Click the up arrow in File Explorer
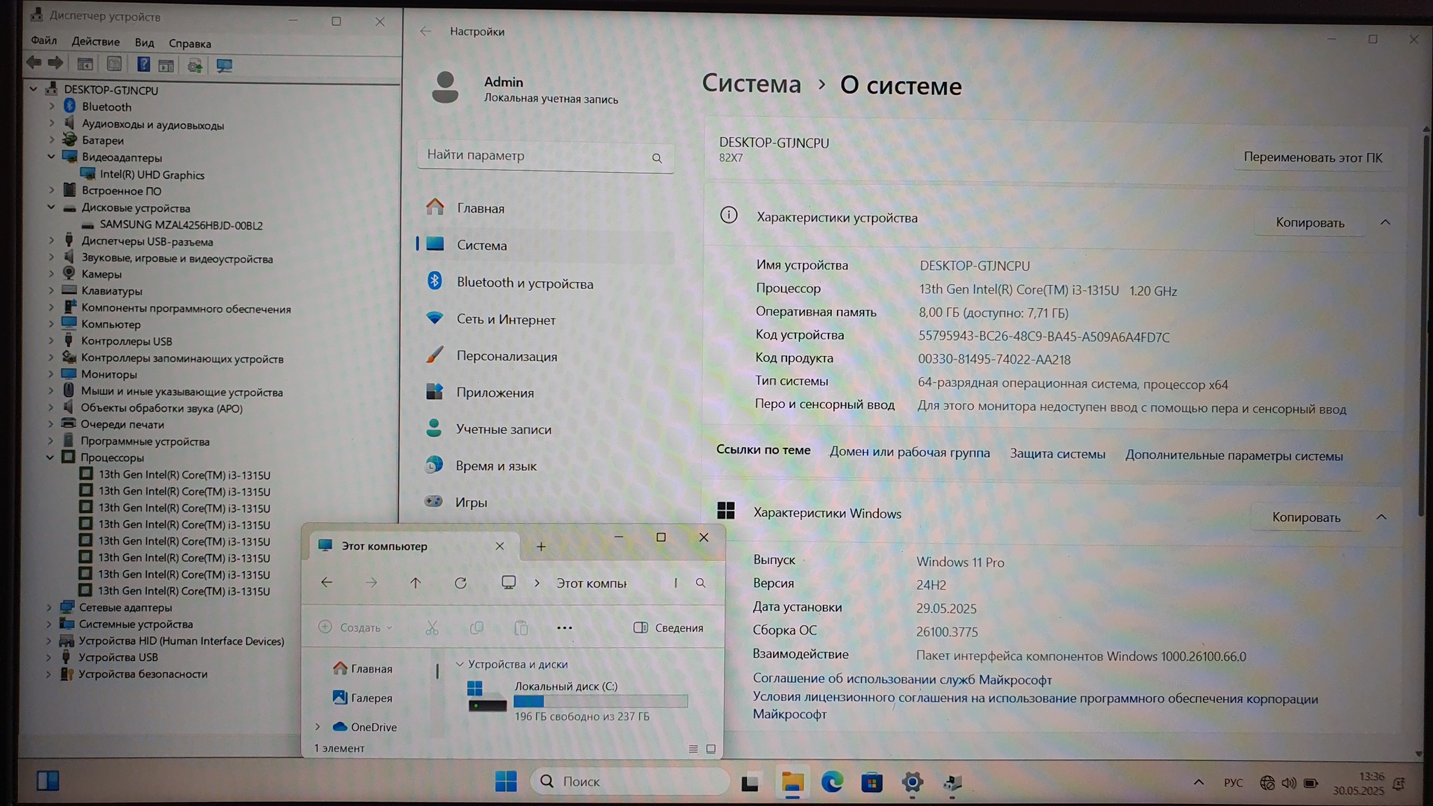This screenshot has height=806, width=1433. [x=415, y=583]
